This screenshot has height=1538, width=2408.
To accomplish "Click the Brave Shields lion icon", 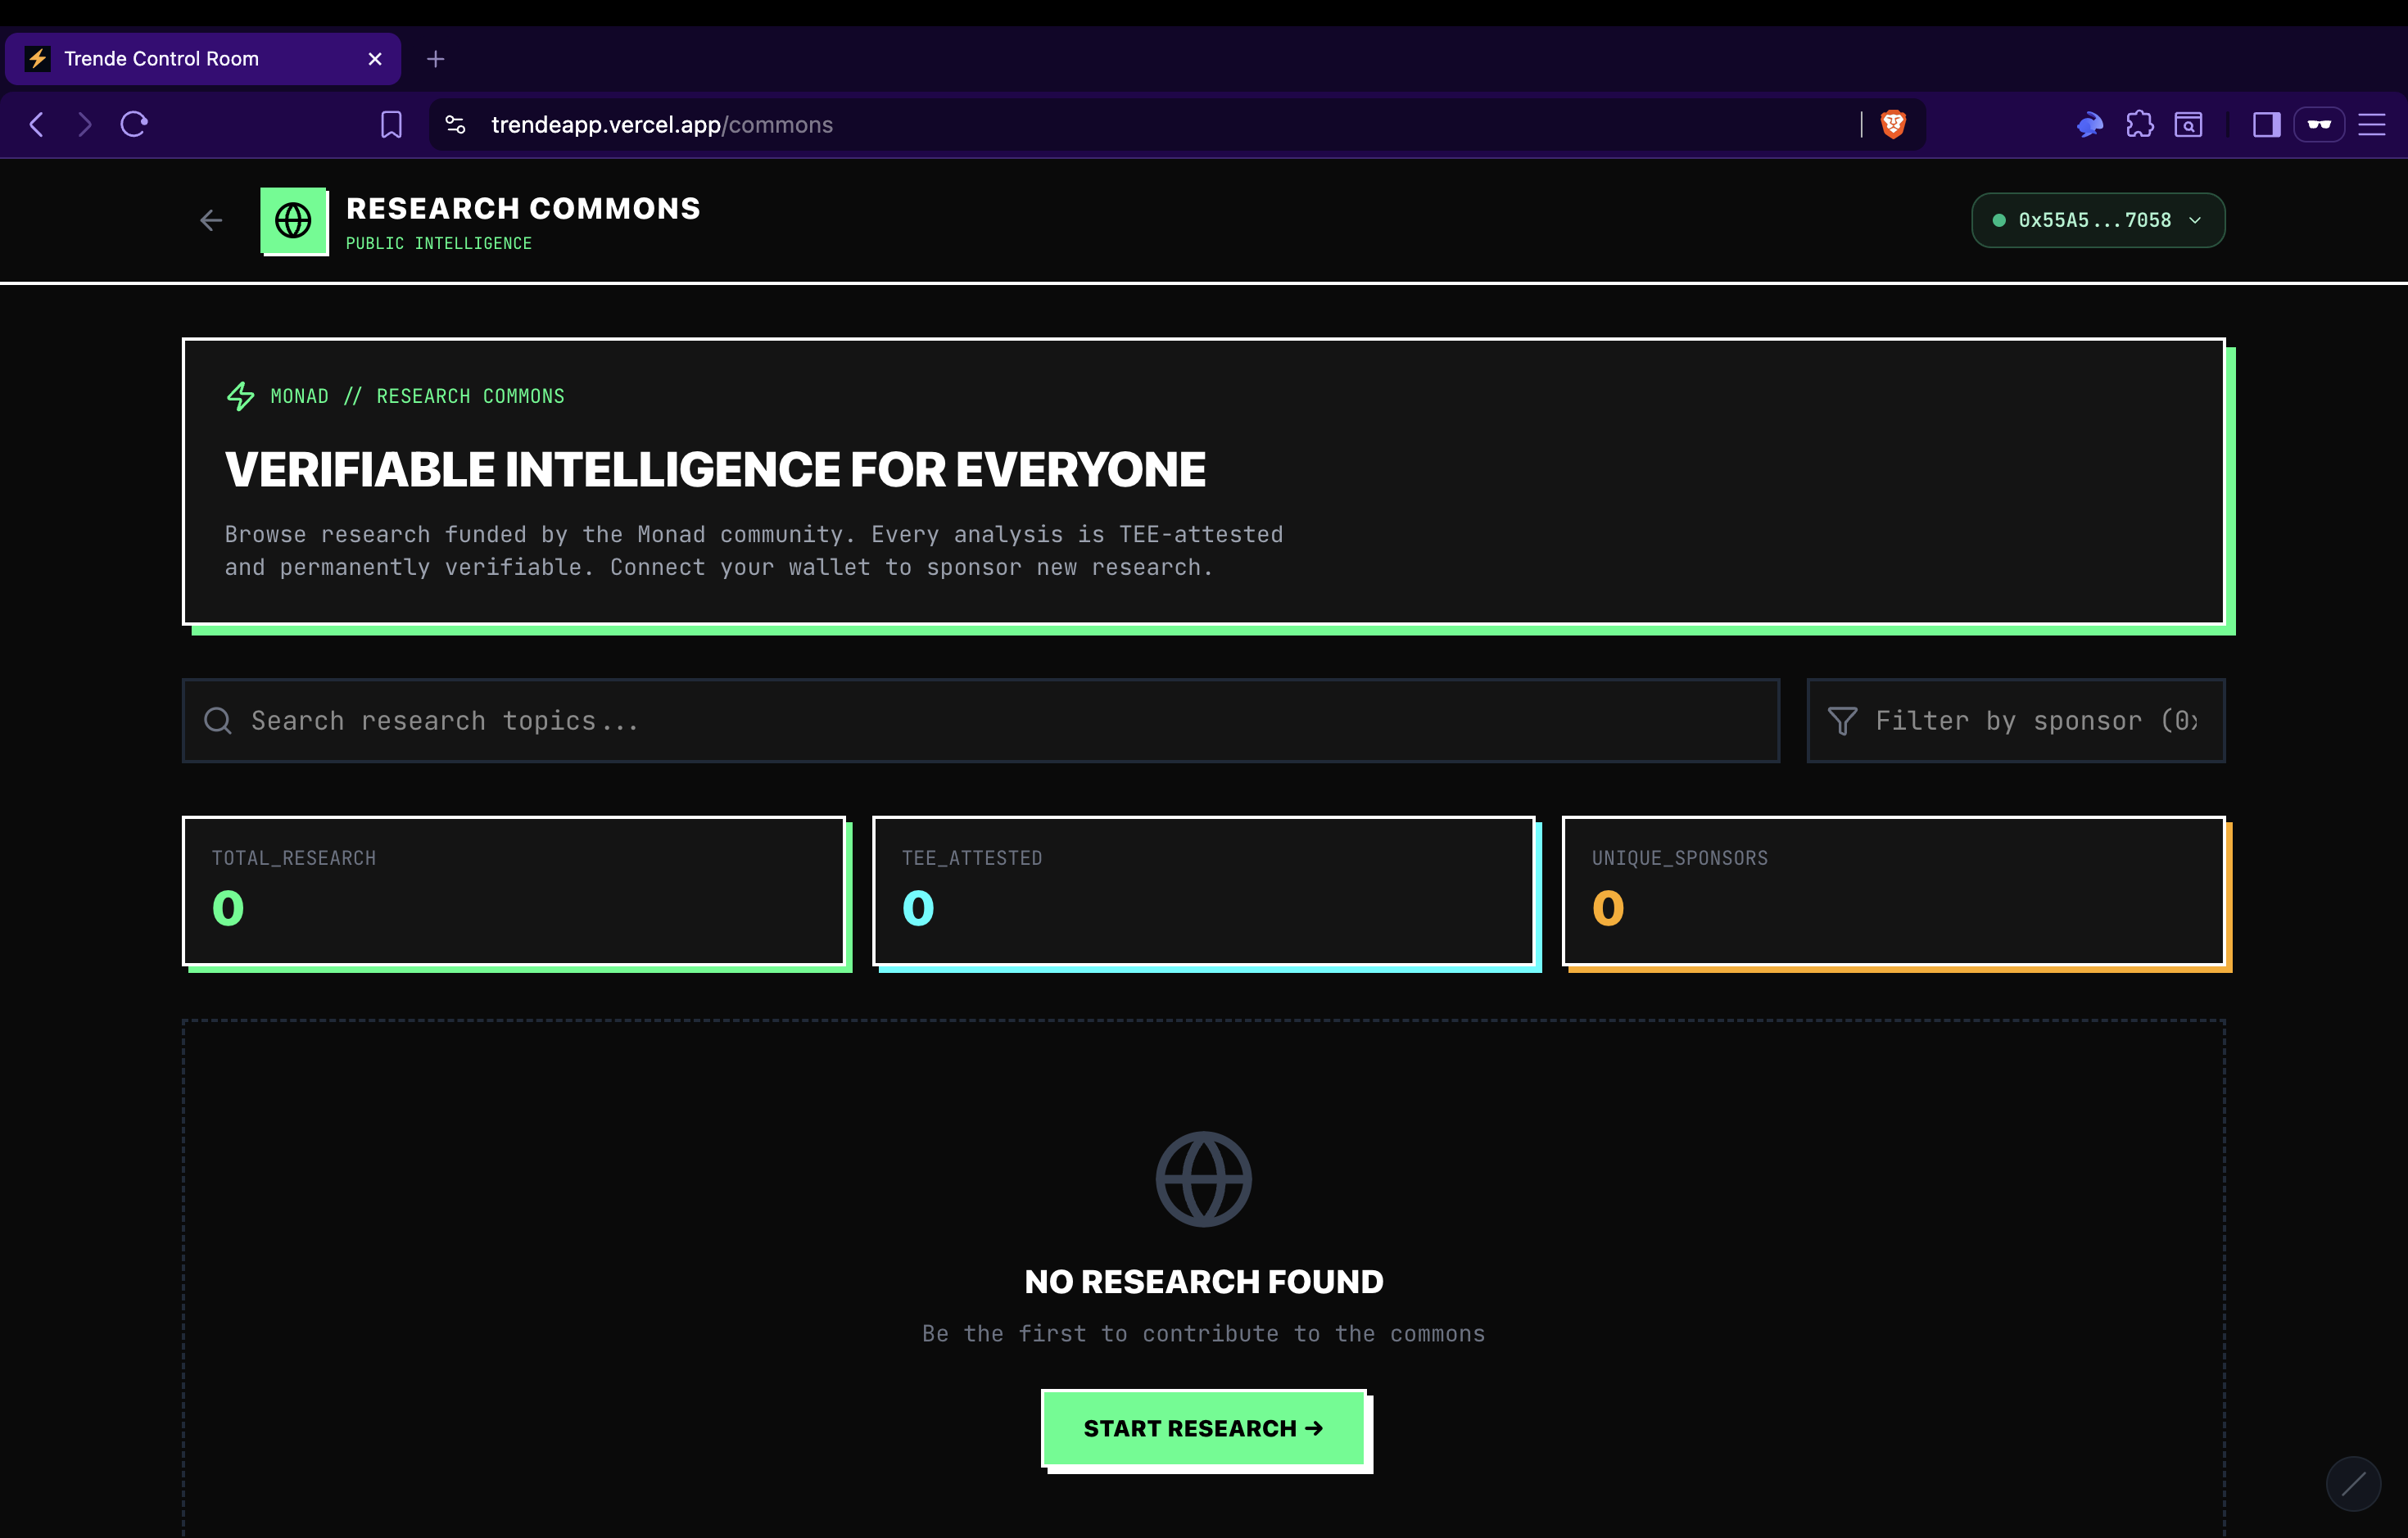I will tap(1892, 124).
